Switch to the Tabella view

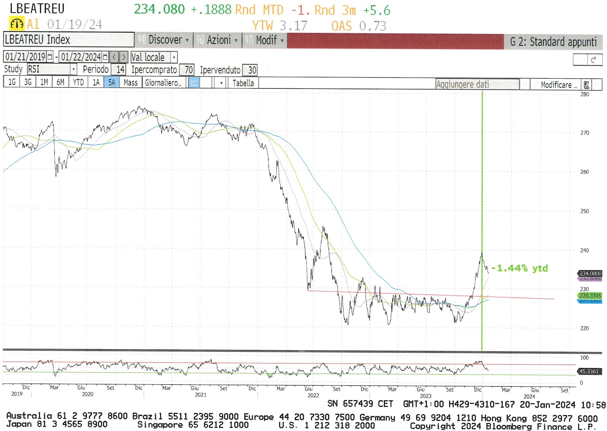pos(243,83)
